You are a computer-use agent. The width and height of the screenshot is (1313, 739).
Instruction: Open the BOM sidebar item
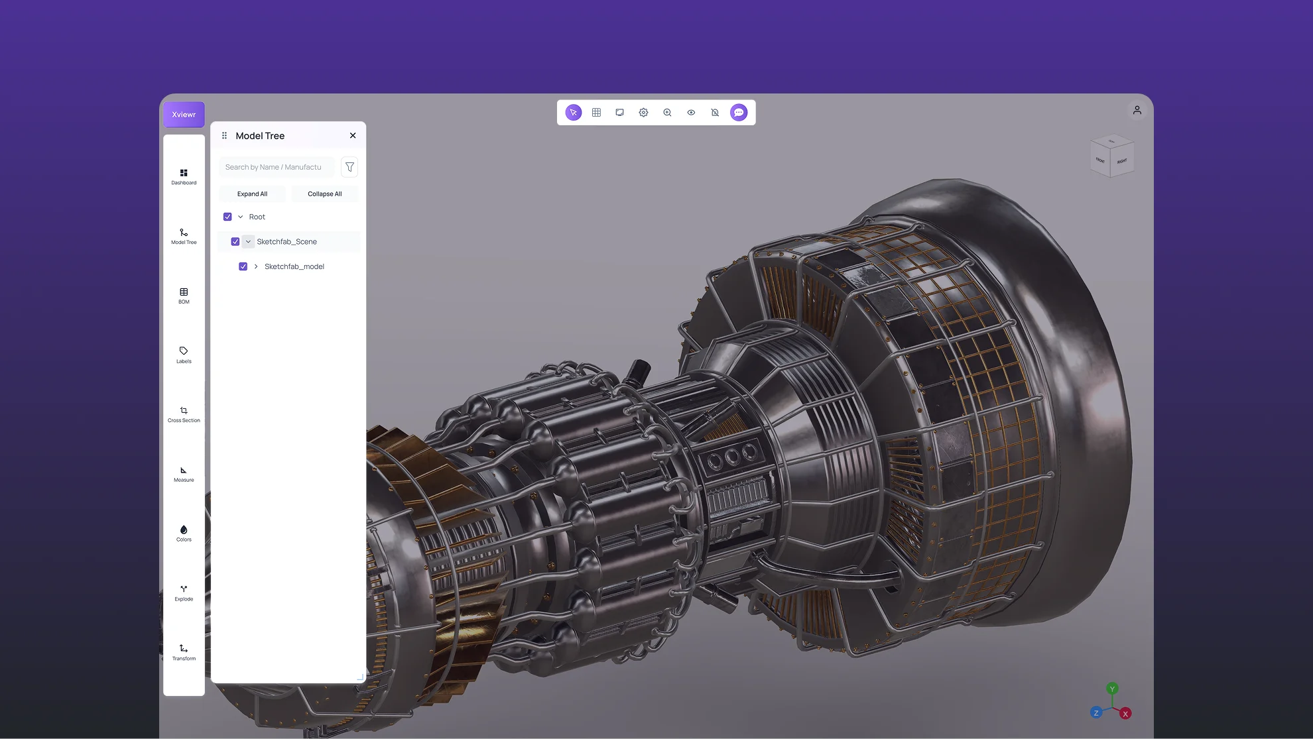pyautogui.click(x=184, y=296)
